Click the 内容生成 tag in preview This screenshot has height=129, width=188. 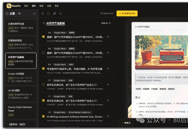pyautogui.click(x=171, y=89)
